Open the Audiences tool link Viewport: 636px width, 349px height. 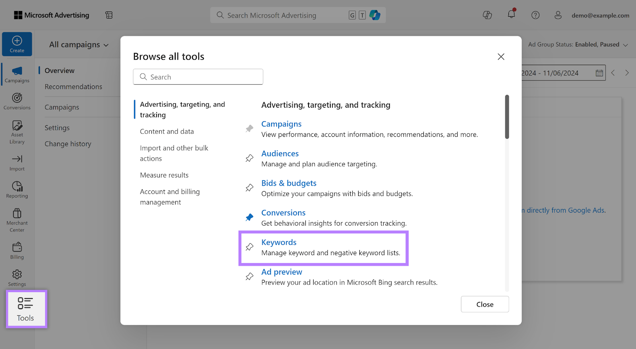[280, 153]
